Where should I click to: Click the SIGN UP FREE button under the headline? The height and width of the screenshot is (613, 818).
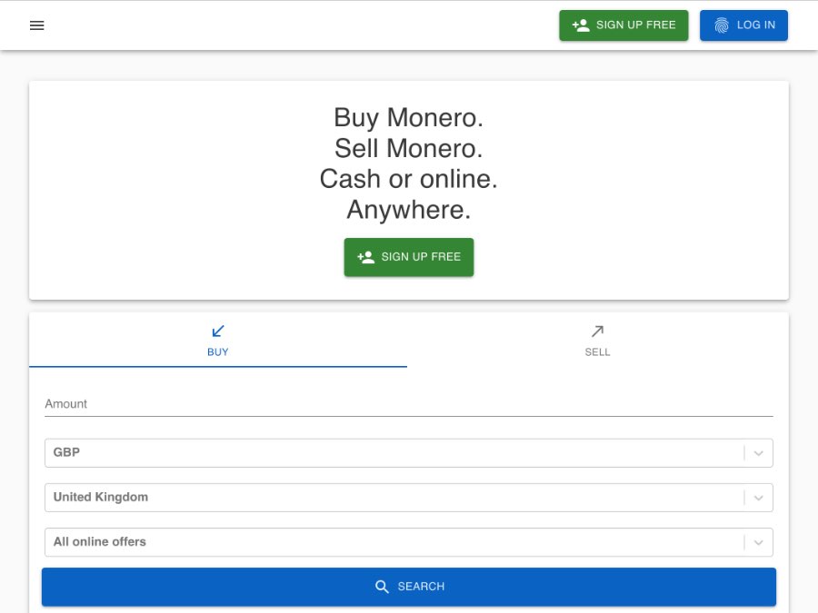click(409, 257)
